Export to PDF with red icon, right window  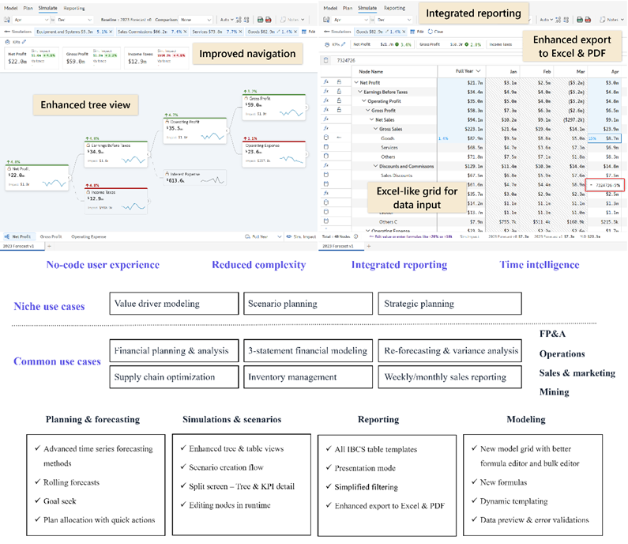coord(588,19)
